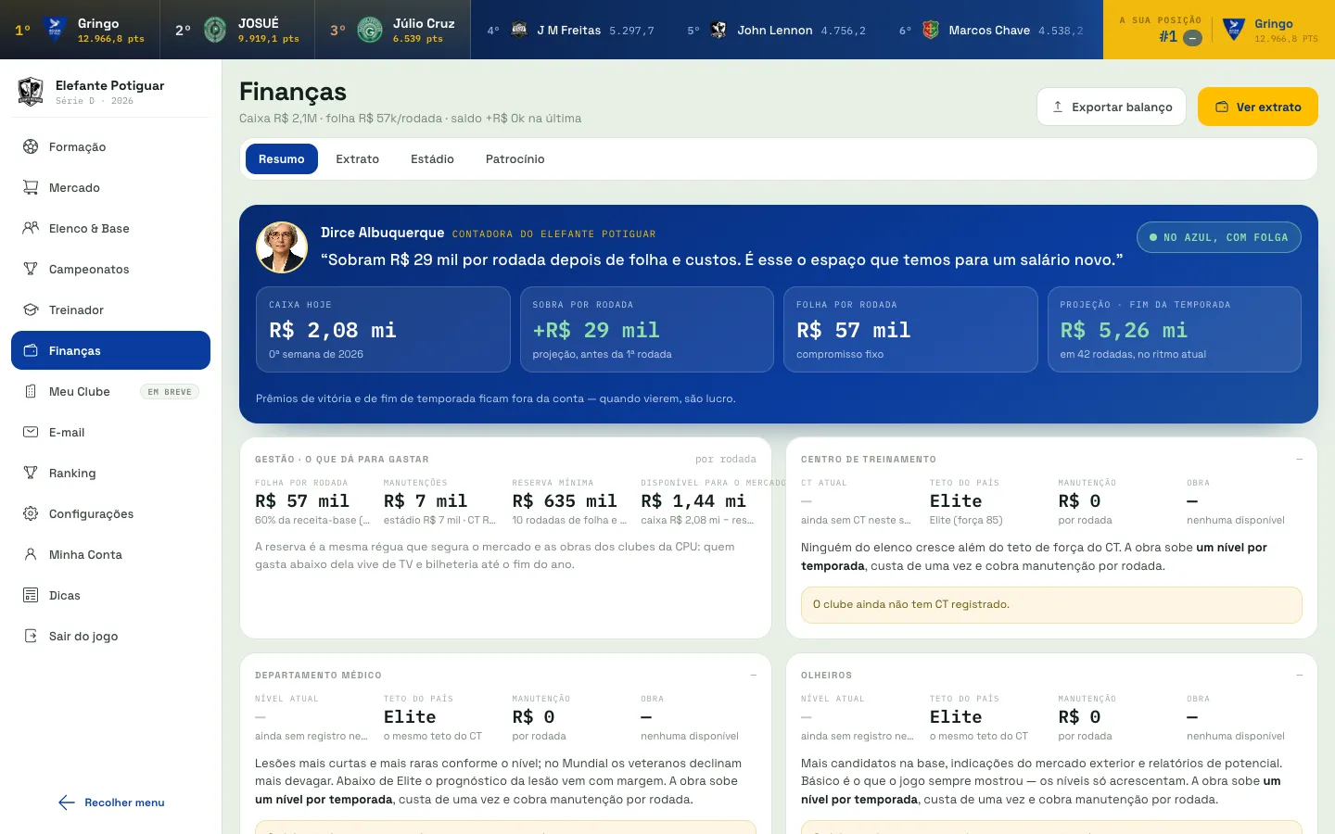Open the Estádio tab
The width and height of the screenshot is (1335, 834).
click(x=432, y=159)
